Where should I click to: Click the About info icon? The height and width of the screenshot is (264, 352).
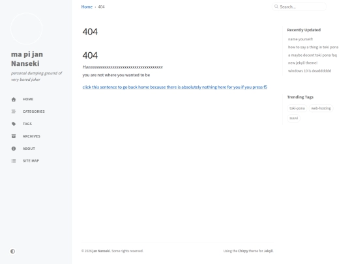click(14, 149)
